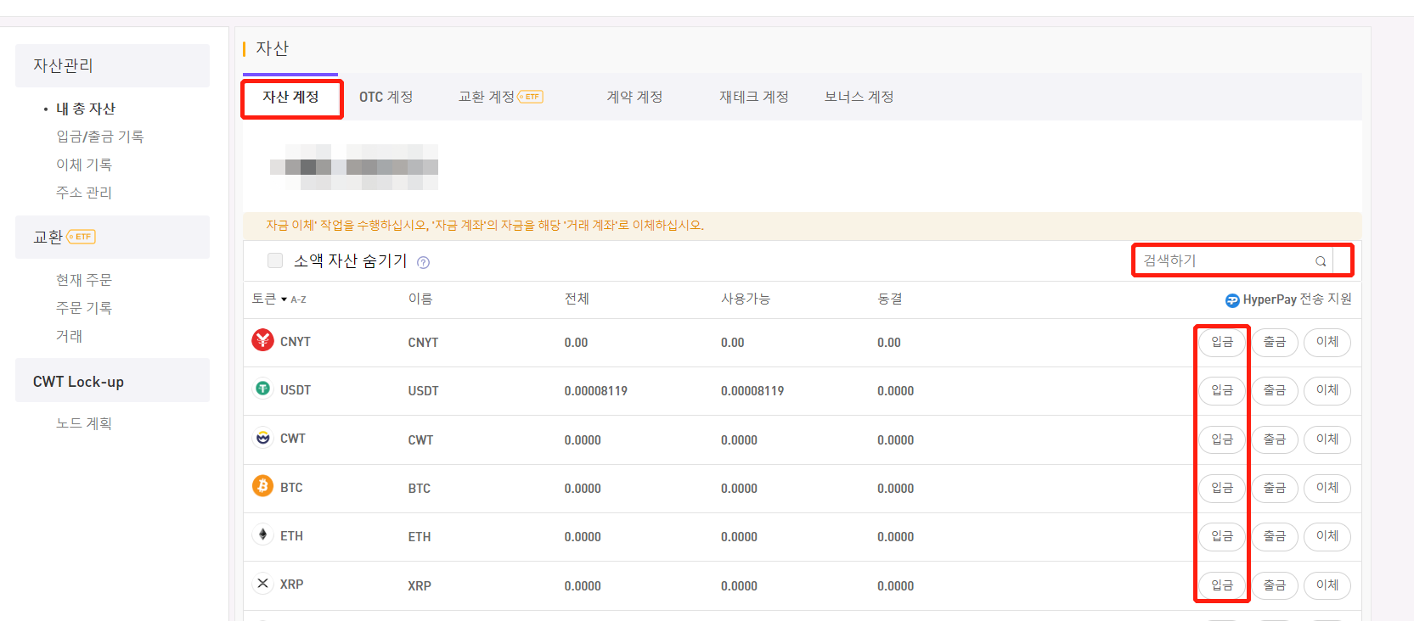Viewport: 1414px width, 621px height.
Task: Deposit BTC with 입금 button
Action: 1222,488
